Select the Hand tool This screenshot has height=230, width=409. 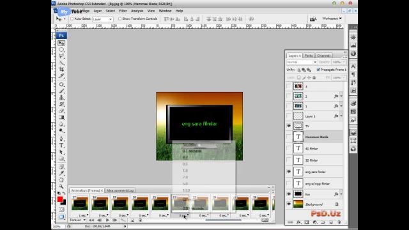coord(61,180)
